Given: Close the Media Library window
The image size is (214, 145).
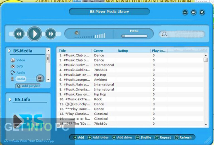Looking at the screenshot, I should coord(202,13).
